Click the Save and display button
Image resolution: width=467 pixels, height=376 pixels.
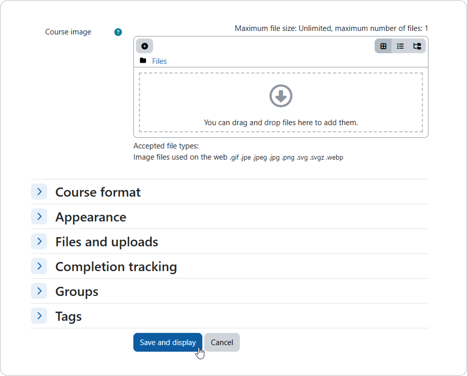click(x=168, y=342)
